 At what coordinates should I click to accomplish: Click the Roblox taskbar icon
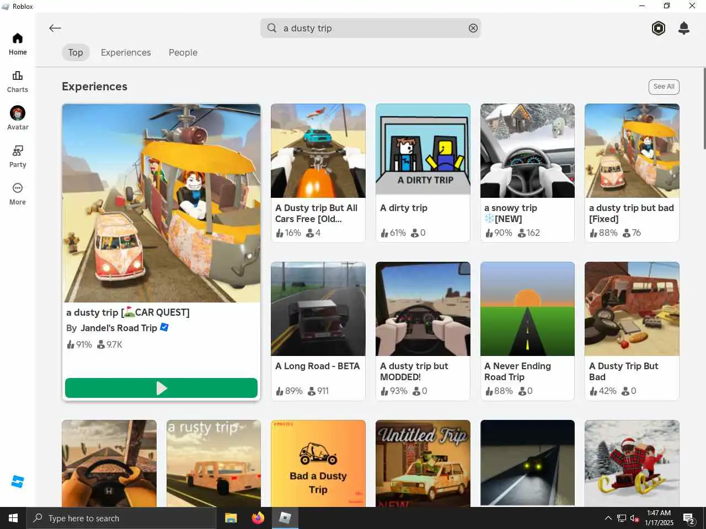[x=285, y=518]
